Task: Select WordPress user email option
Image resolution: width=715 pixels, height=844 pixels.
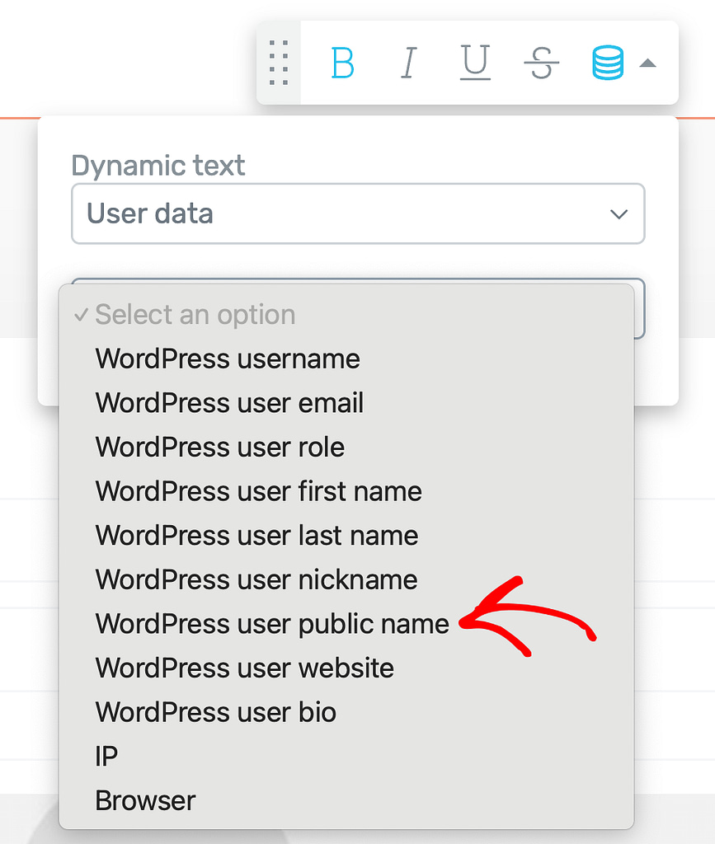Action: [346, 403]
